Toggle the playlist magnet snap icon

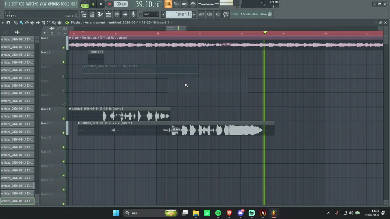pyautogui.click(x=8, y=23)
